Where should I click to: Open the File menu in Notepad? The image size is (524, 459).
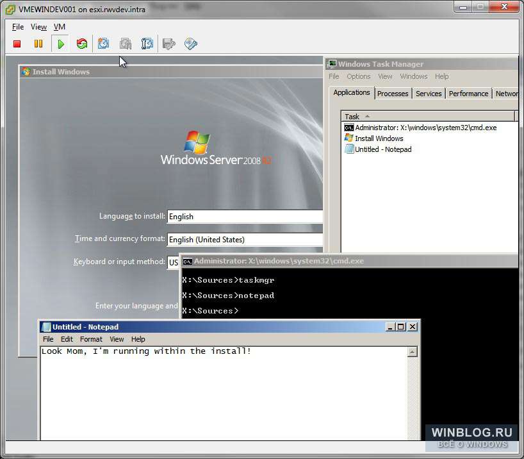coord(48,339)
